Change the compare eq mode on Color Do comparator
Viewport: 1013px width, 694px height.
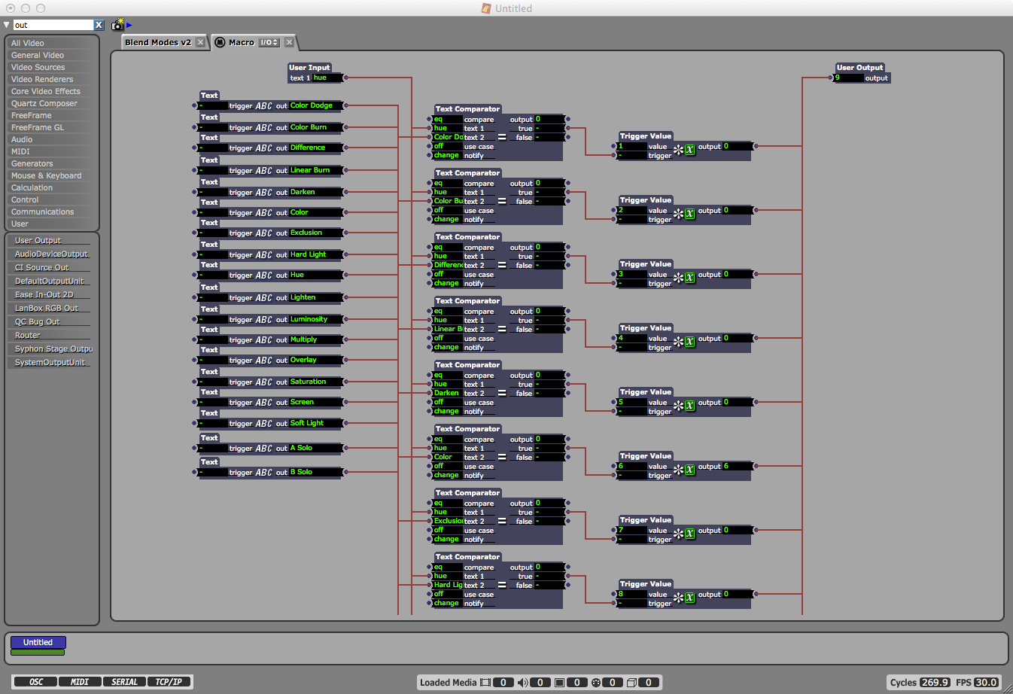coord(447,119)
